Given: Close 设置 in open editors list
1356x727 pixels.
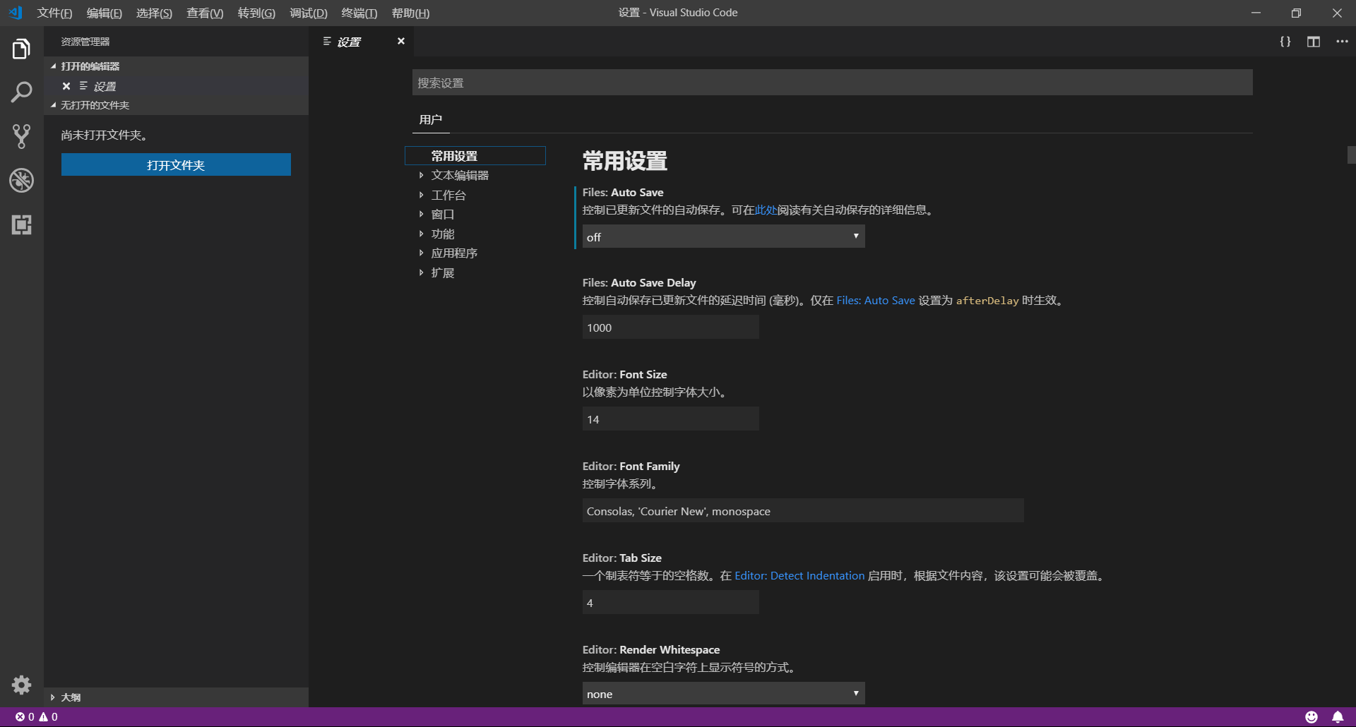Looking at the screenshot, I should pos(66,86).
